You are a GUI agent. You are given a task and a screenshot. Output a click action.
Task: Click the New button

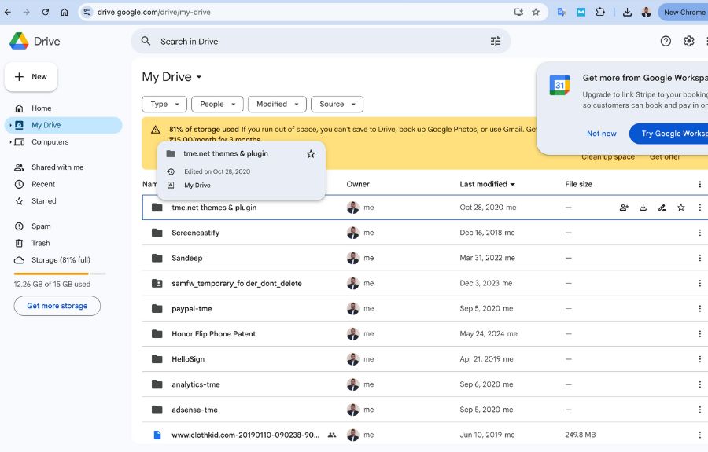pyautogui.click(x=31, y=77)
